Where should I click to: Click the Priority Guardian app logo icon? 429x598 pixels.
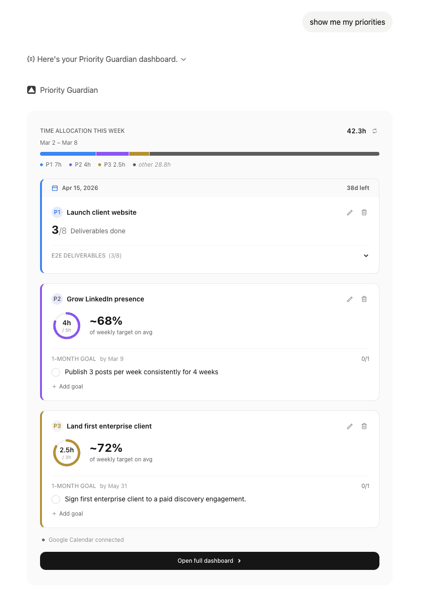click(x=31, y=90)
